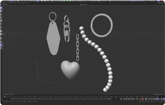Open the viewport Options menu
Viewport: 165px width, 105px height.
(x=19, y=3)
